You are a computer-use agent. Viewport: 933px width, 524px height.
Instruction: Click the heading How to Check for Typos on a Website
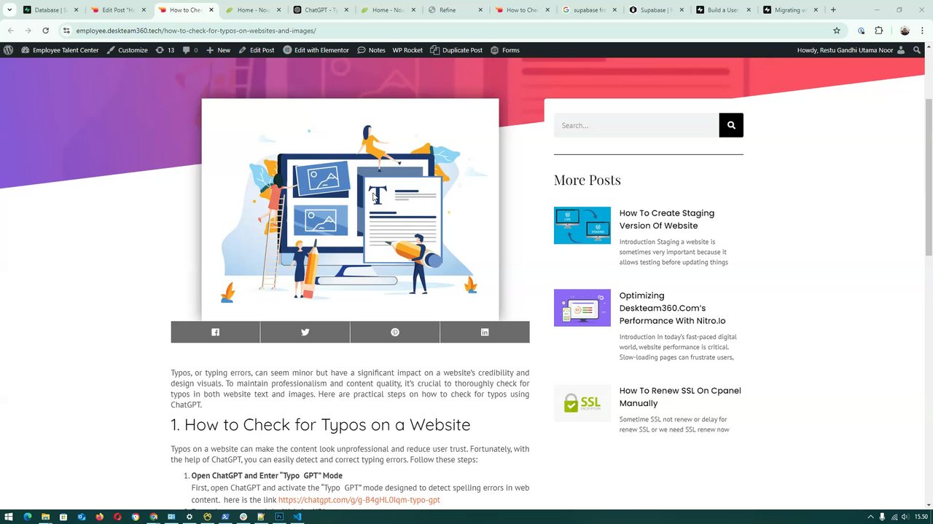click(x=321, y=424)
